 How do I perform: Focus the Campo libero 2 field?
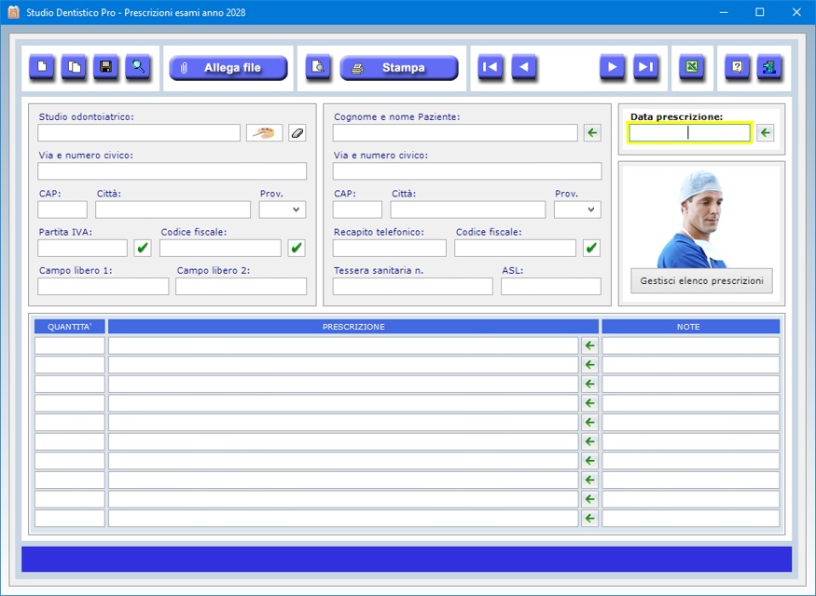(241, 286)
